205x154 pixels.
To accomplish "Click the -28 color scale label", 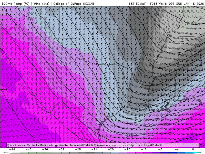I will (x=78, y=149).
